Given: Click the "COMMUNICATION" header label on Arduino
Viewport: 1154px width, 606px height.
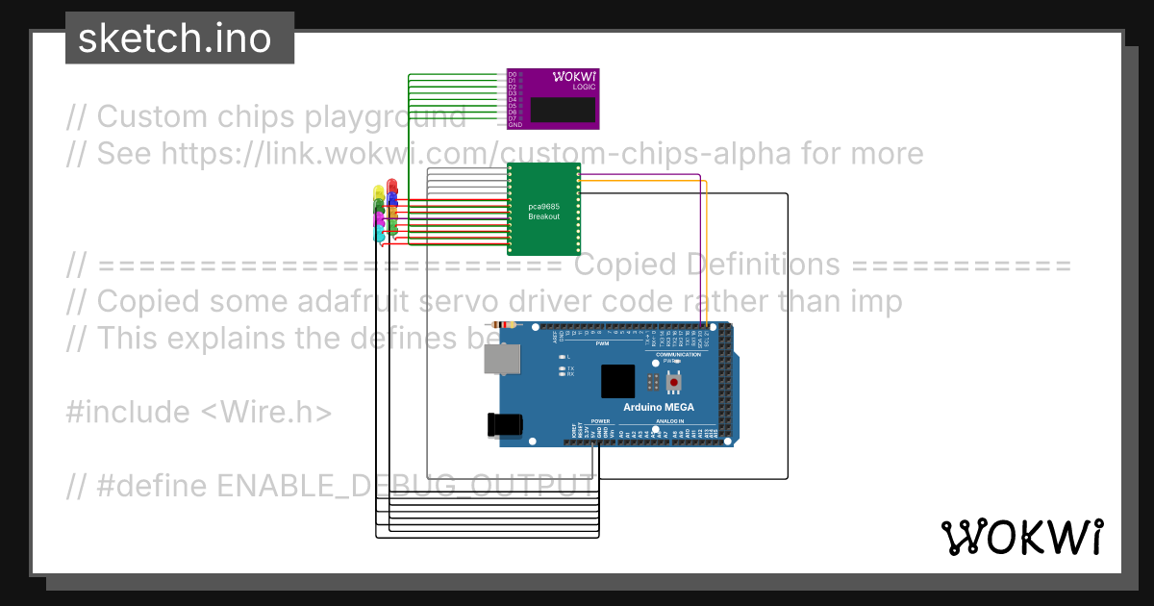Looking at the screenshot, I should click(x=678, y=355).
